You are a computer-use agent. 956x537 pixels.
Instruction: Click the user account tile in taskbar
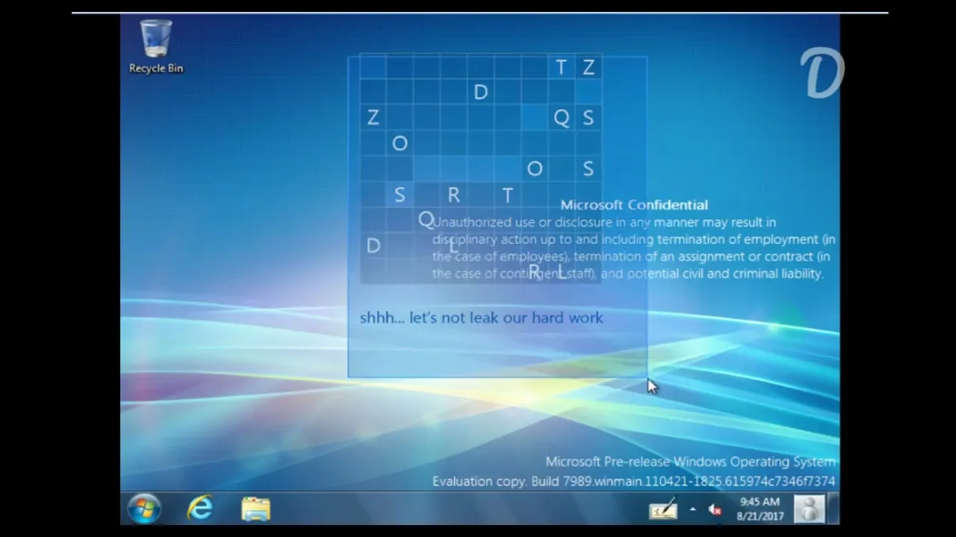pos(809,509)
